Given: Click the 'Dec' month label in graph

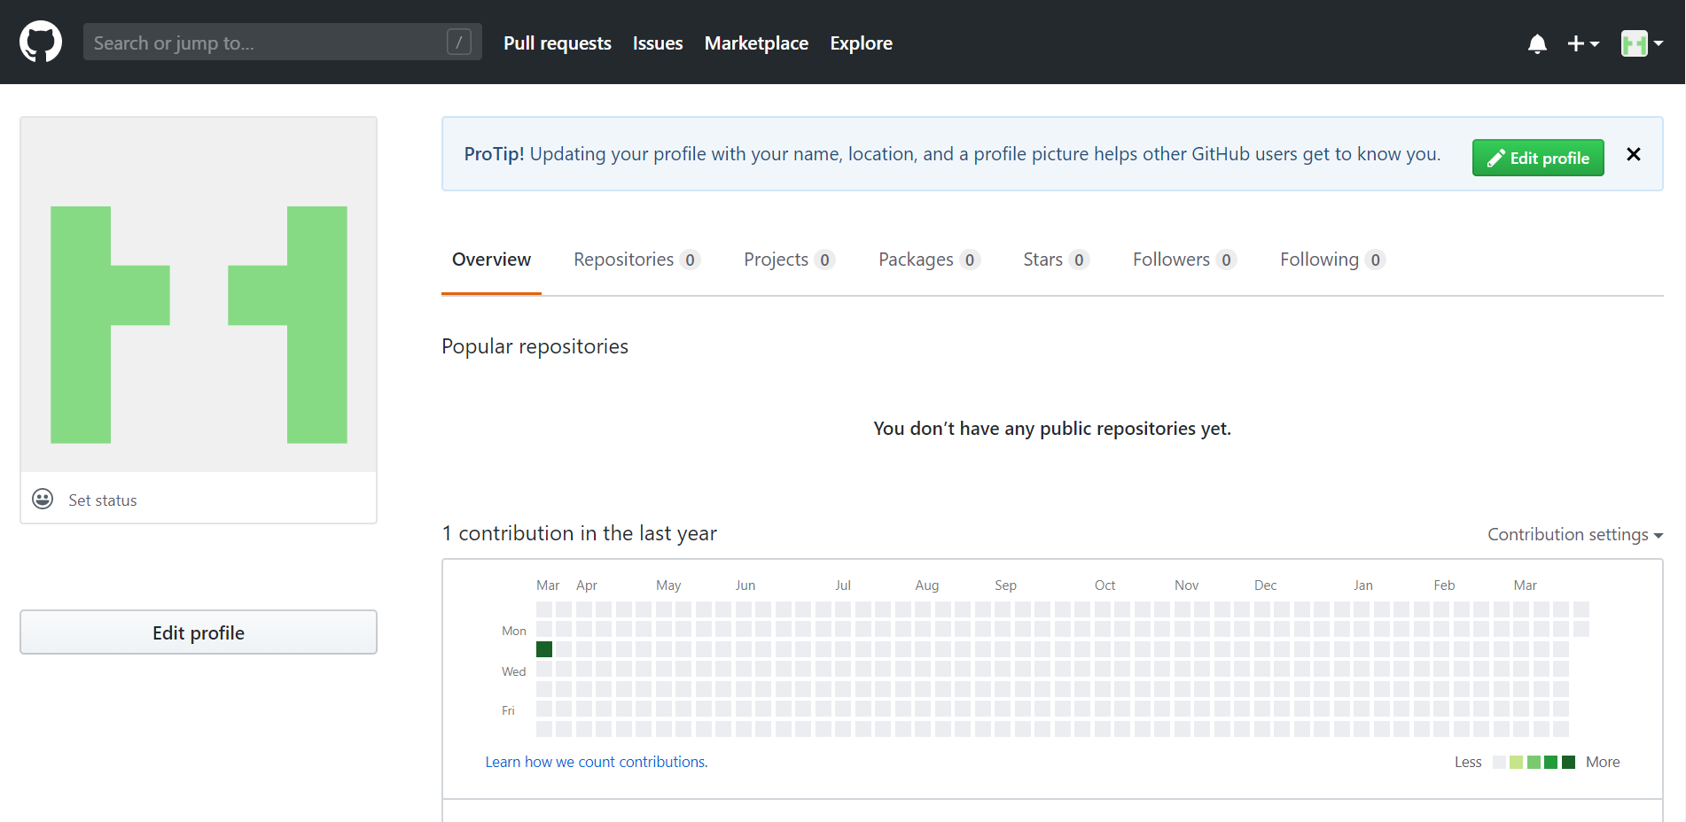Looking at the screenshot, I should pyautogui.click(x=1265, y=585).
